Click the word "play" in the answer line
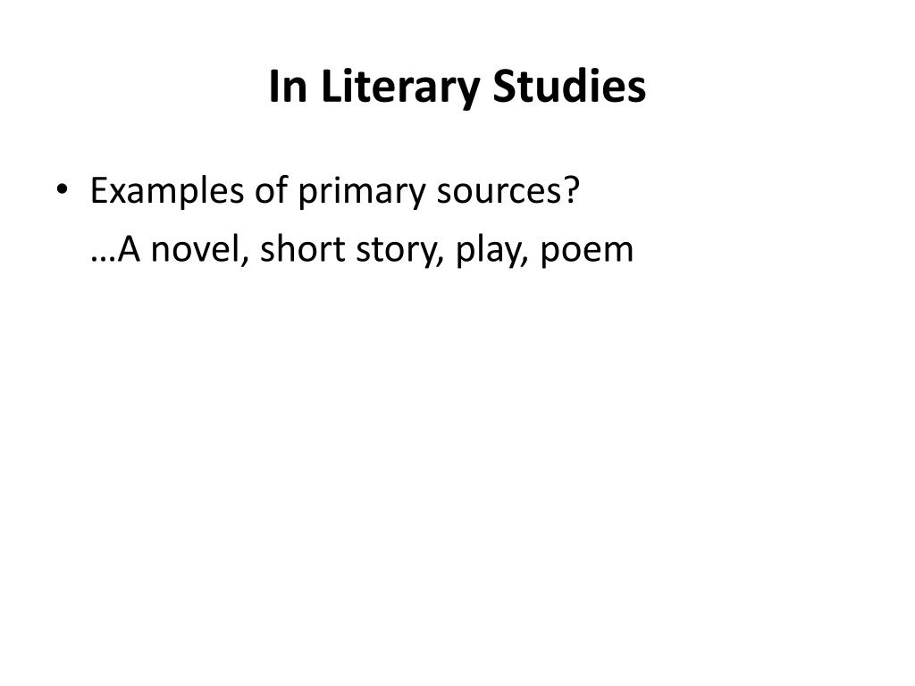This screenshot has height=686, width=915. tap(486, 251)
